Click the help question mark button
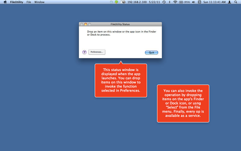241x151 pixels. [x=84, y=52]
